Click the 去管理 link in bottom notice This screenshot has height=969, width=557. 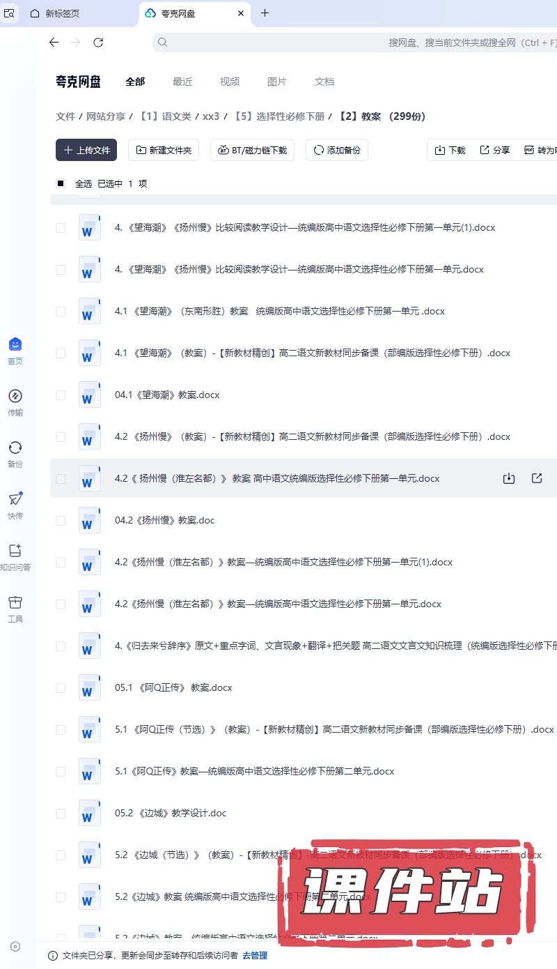click(255, 955)
